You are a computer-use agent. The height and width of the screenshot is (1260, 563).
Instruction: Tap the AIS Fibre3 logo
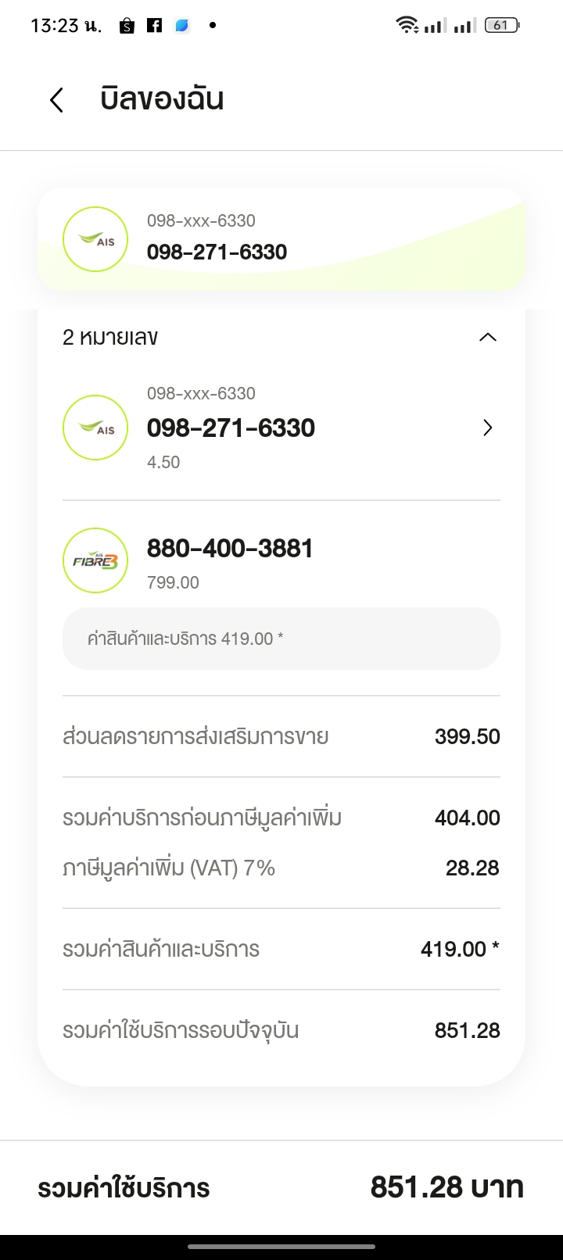[x=95, y=560]
